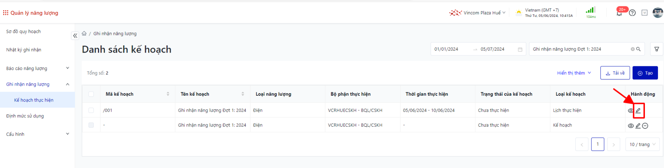Viewport: 664px width, 168px height.
Task: View plan /001 with eye icon
Action: coord(631,111)
